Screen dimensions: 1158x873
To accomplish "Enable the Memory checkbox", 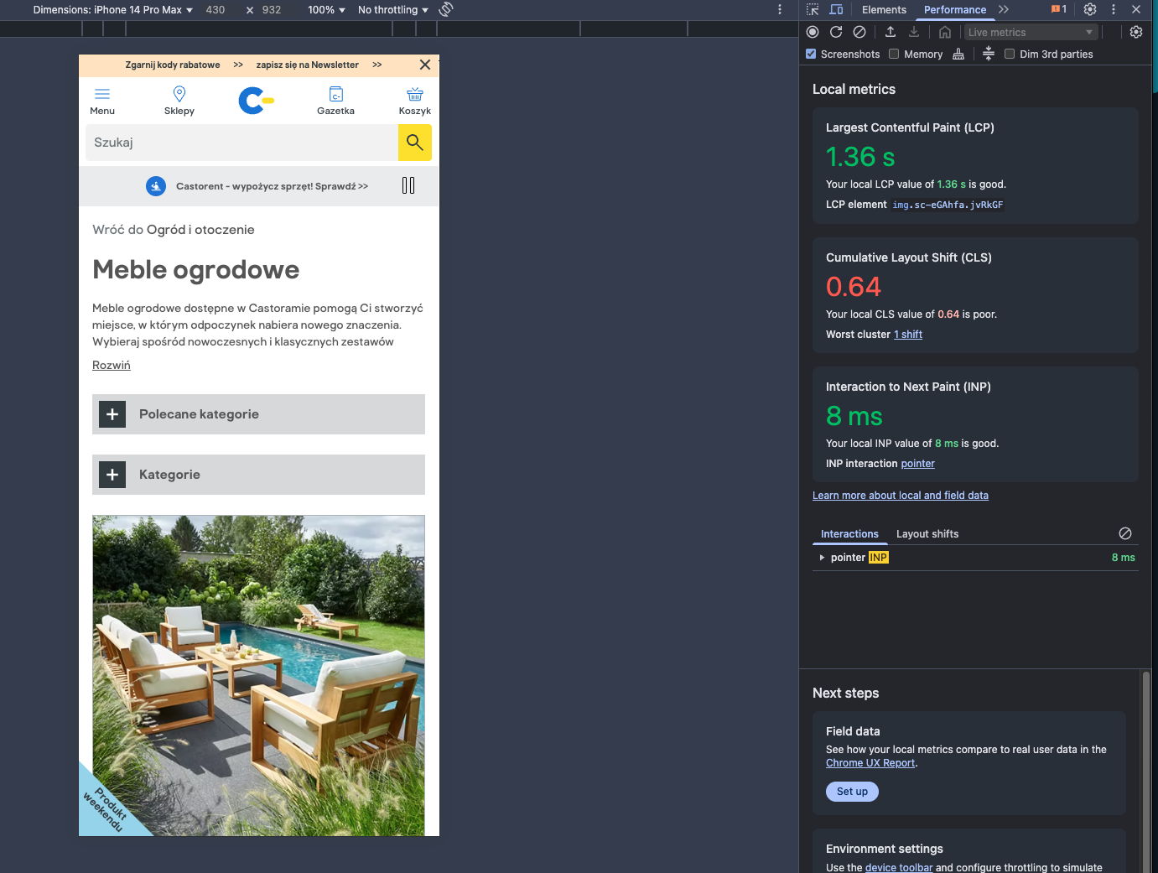I will [x=893, y=53].
